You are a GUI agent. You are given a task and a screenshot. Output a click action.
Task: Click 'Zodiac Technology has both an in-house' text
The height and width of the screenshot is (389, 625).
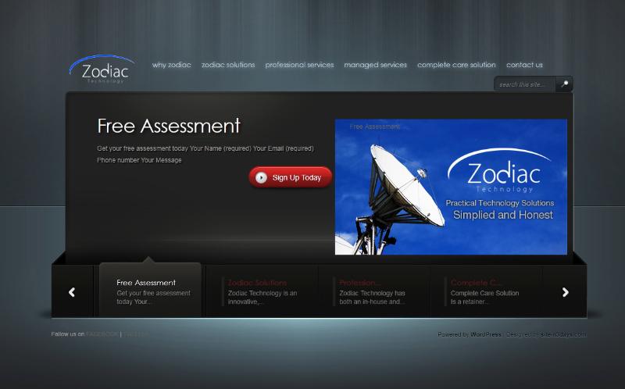[373, 298]
